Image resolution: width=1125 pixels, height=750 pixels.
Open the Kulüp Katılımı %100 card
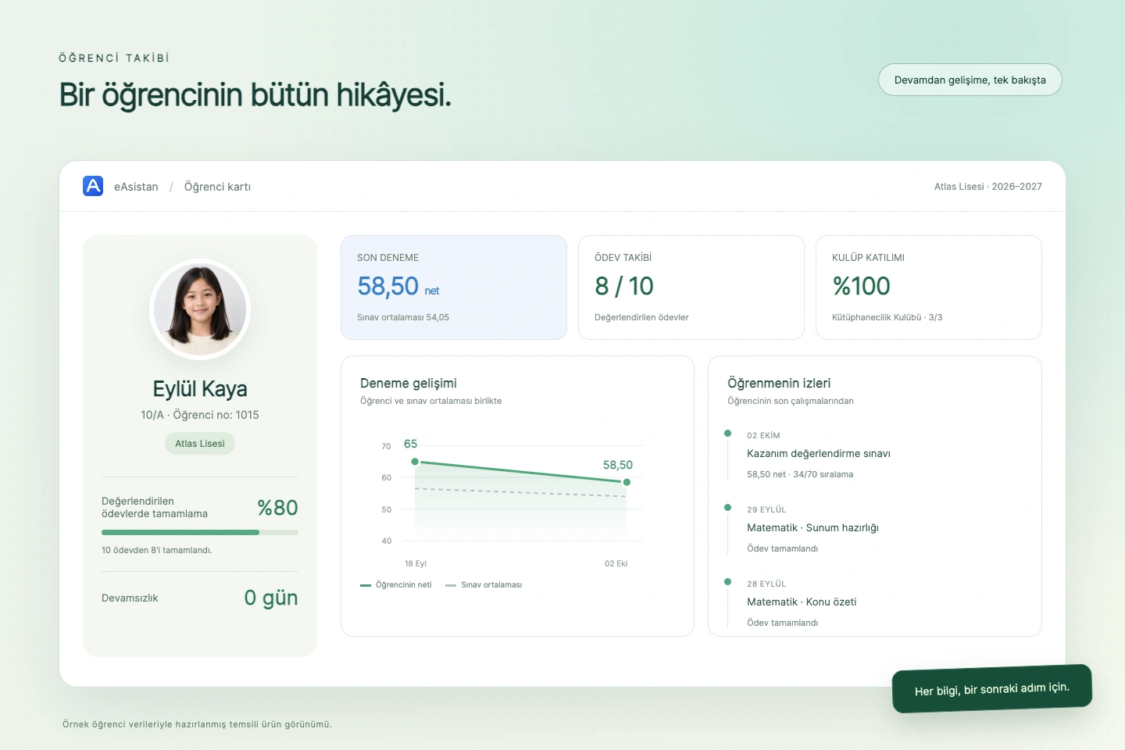tap(929, 287)
